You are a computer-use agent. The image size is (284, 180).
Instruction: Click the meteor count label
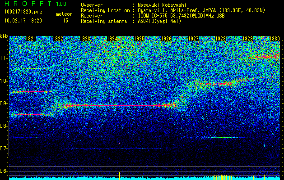[64, 14]
